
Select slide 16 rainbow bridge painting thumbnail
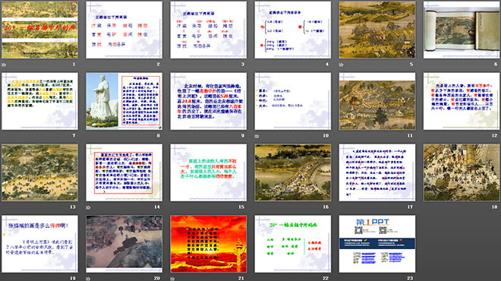(293, 172)
